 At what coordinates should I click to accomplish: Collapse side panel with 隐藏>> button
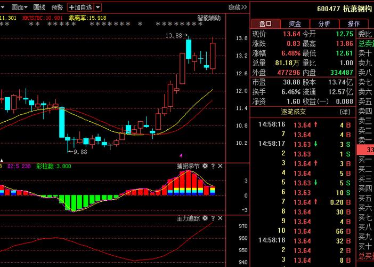(237, 7)
